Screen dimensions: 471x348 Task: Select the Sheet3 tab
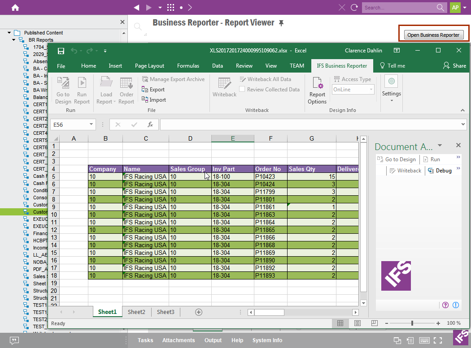166,312
